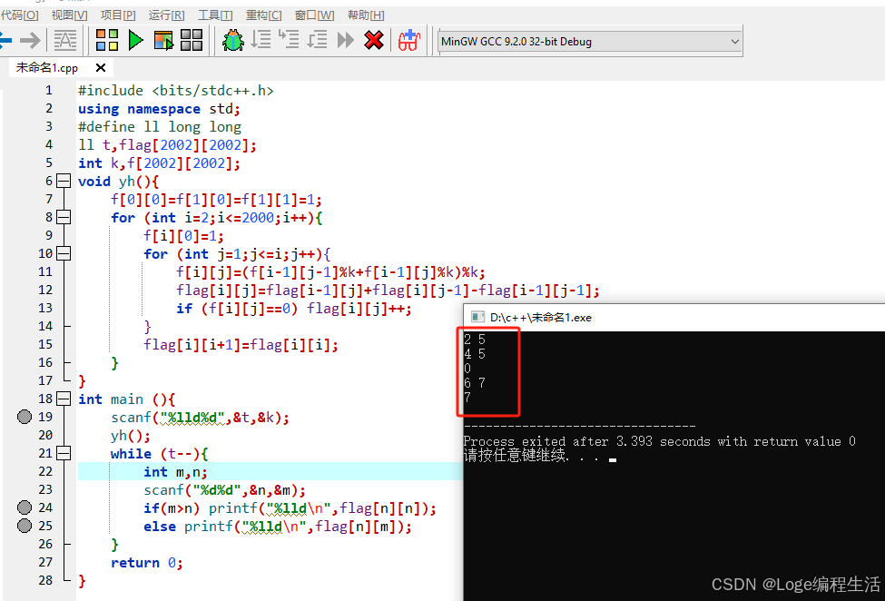Click the 'if(m>n) printf' line
The height and width of the screenshot is (601, 885).
(x=290, y=508)
